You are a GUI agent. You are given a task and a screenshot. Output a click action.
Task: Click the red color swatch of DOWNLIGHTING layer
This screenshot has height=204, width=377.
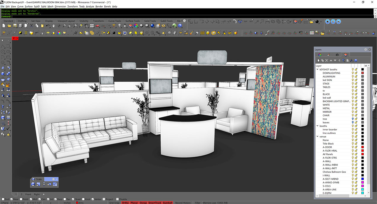362,73
